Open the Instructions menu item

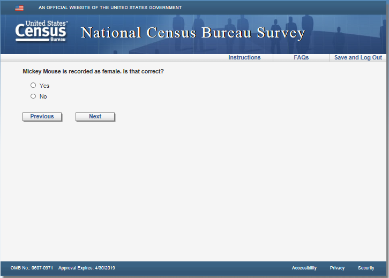coord(244,57)
